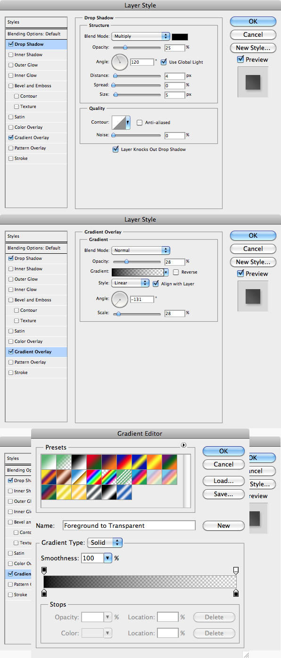
Task: Click the Gradient Overlay Scale slider
Action: [x=136, y=313]
